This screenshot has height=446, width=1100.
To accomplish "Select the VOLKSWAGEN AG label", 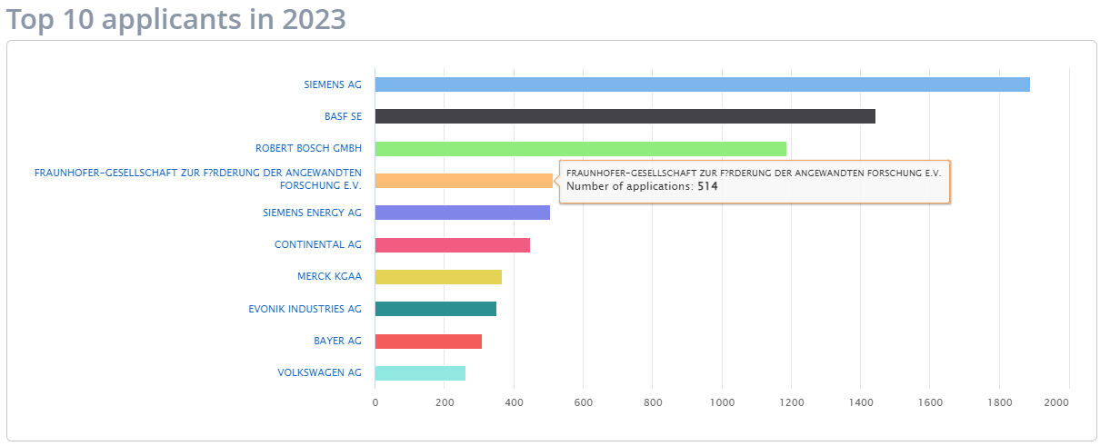I will point(319,372).
